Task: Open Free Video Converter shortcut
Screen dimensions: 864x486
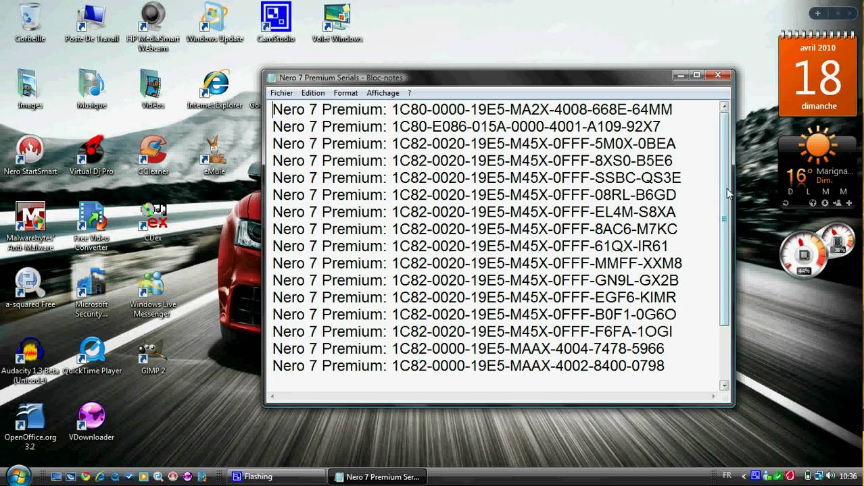Action: (x=91, y=226)
